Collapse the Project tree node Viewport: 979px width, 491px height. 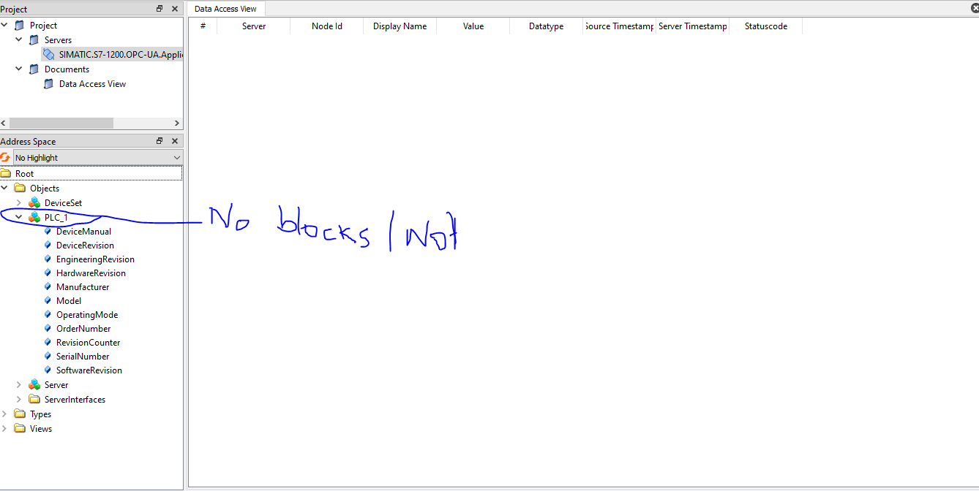coord(4,26)
